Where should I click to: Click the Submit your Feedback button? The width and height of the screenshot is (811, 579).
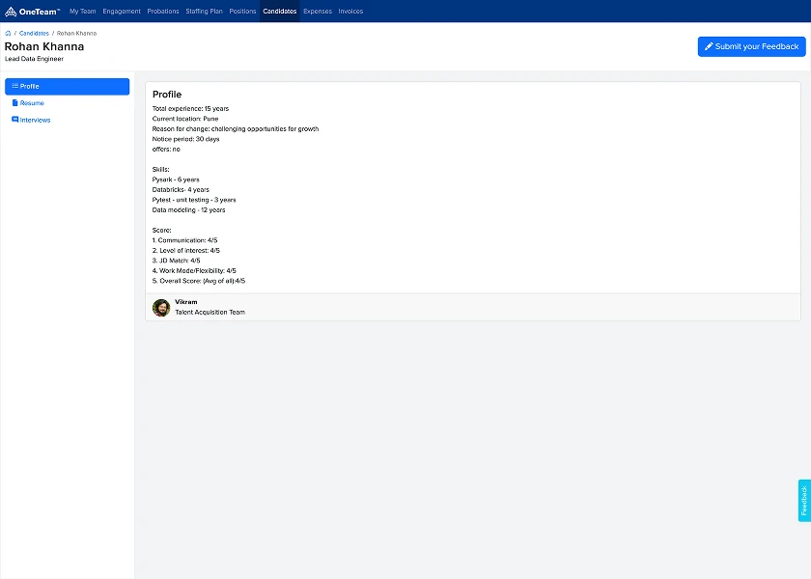tap(751, 46)
